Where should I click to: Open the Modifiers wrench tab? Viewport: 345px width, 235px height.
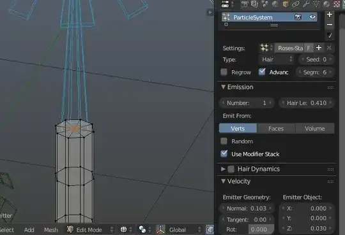pos(306,4)
